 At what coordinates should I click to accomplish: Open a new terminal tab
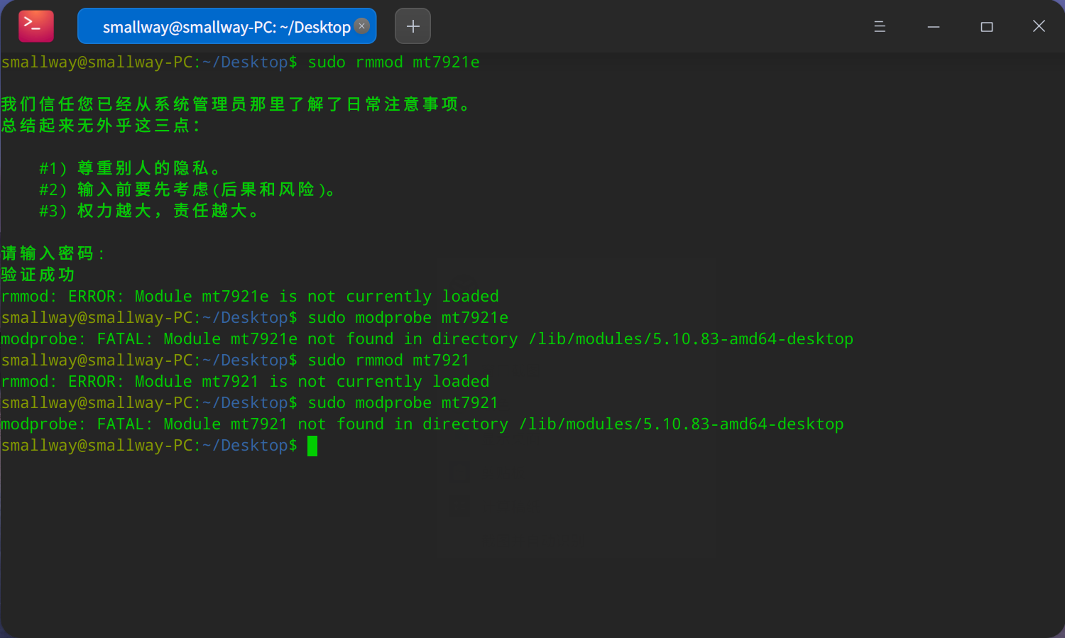point(413,27)
